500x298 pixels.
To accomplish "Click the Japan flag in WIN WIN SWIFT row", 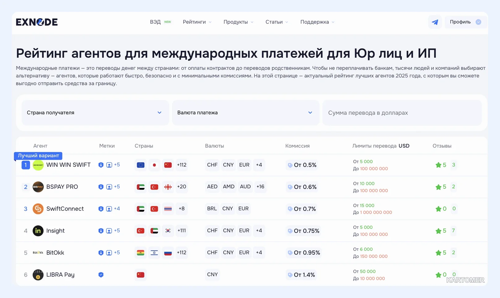I will 154,165.
